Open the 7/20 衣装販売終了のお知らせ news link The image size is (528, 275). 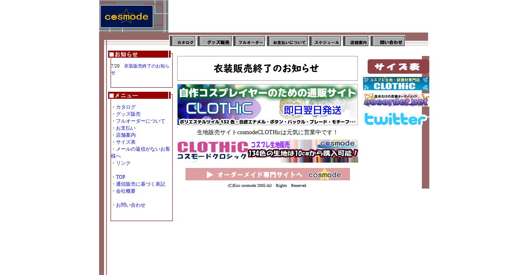(x=140, y=69)
